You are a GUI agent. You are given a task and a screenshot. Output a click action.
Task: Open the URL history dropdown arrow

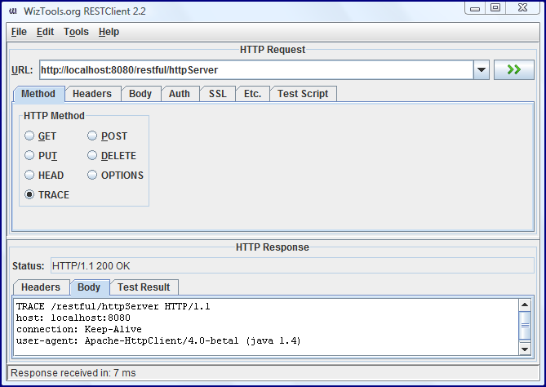click(x=482, y=69)
